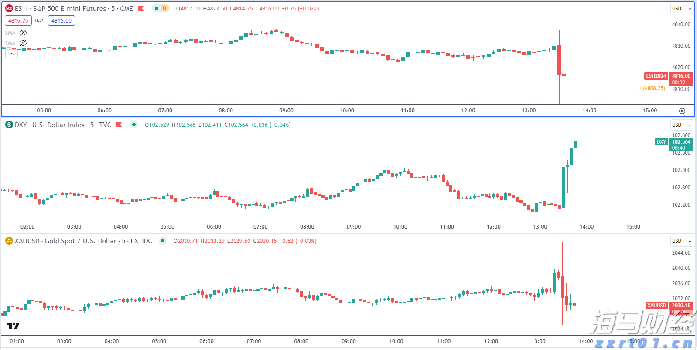Screen dimensions: 697x350
Task: Click the blue buy price button 4816.00
Action: [61, 20]
